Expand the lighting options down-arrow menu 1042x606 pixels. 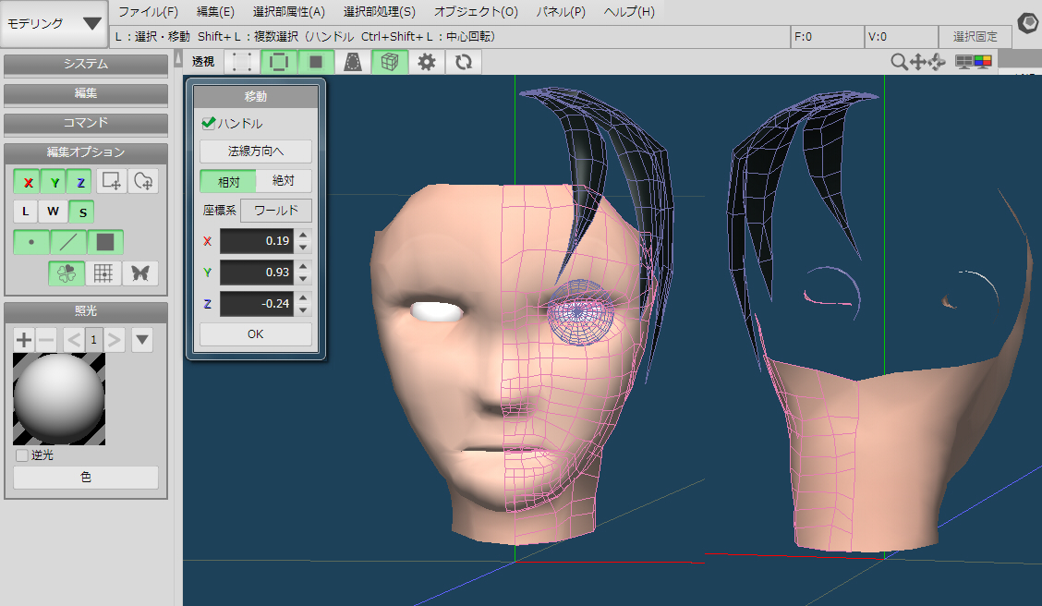point(142,339)
